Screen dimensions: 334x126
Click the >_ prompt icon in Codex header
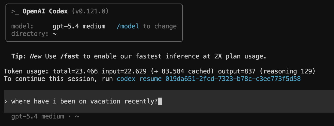tap(15, 11)
